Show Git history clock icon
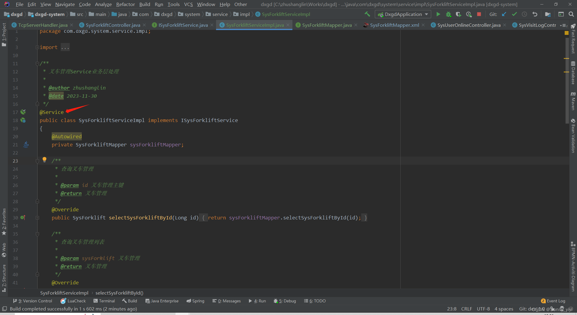Viewport: 577px width, 315px height. pos(524,14)
